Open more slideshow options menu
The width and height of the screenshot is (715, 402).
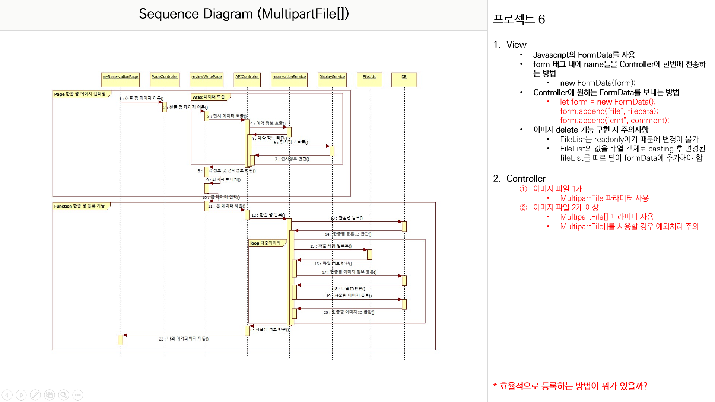click(x=78, y=395)
